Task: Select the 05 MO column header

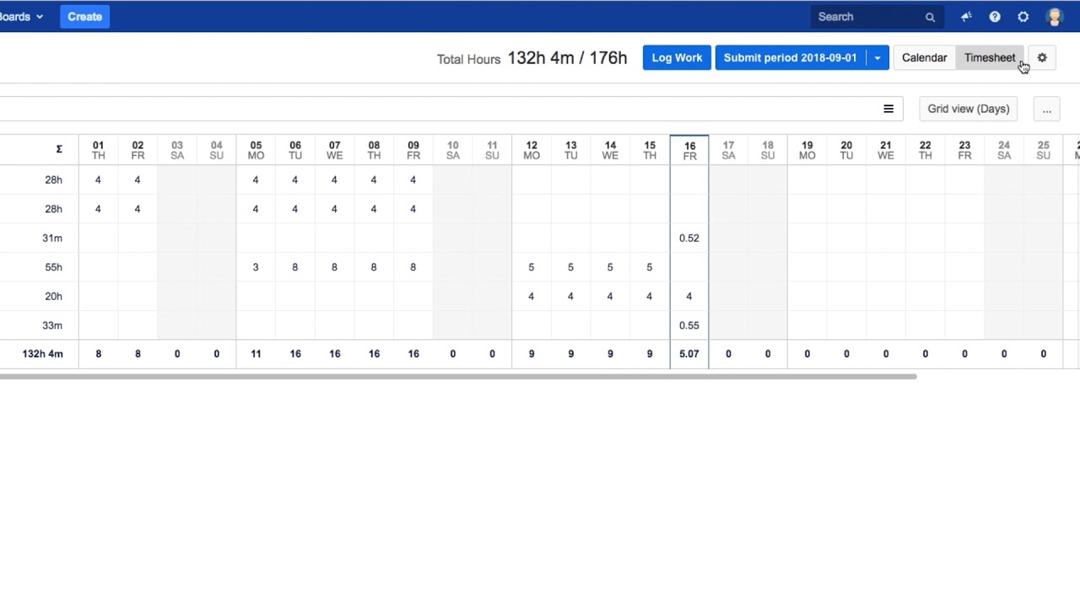Action: point(256,150)
